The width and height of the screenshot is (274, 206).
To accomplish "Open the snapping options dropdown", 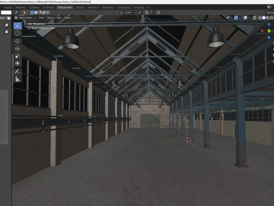I will 152,13.
